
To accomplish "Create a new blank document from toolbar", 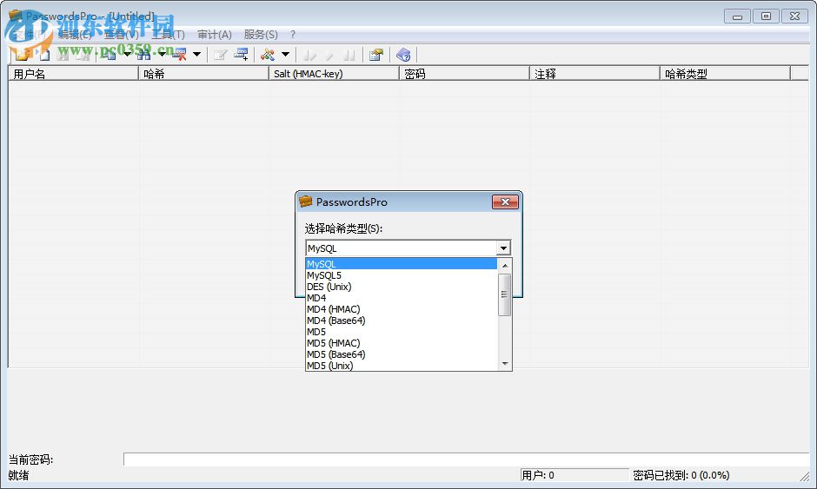I will click(x=43, y=54).
